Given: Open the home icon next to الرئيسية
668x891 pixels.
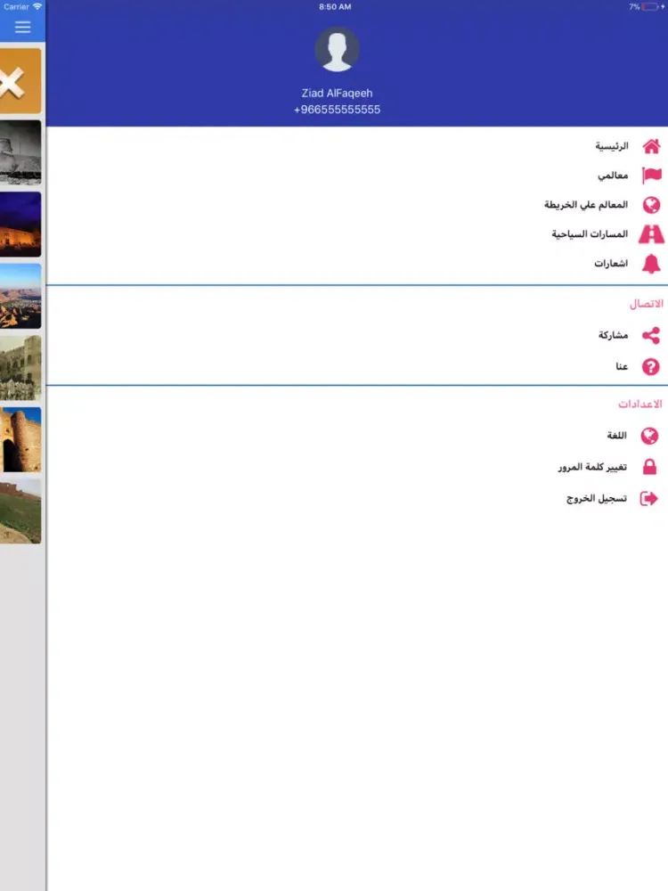Looking at the screenshot, I should pyautogui.click(x=651, y=147).
